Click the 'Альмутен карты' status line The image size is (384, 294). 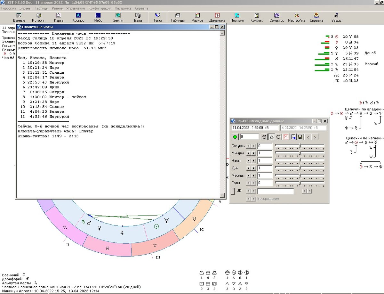[x=20, y=283]
